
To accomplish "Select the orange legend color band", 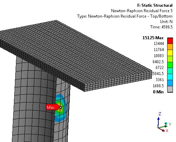I will tap(170, 47).
